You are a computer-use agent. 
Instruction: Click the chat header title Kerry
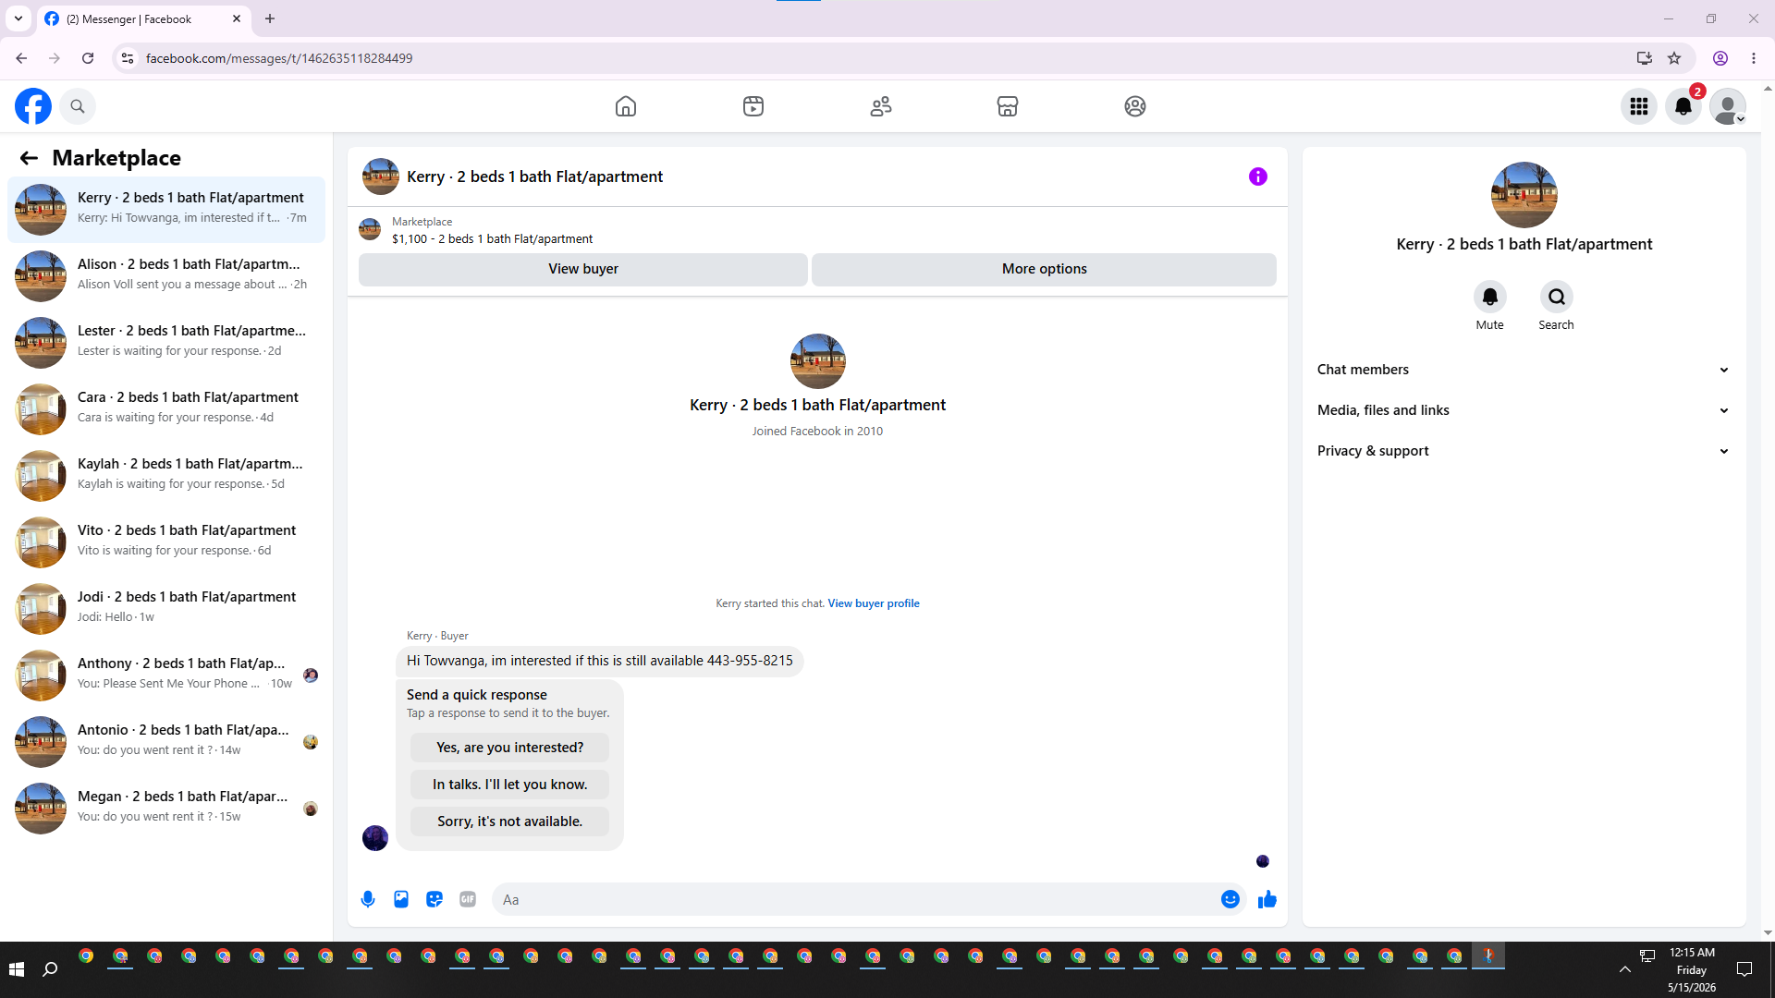[x=534, y=176]
